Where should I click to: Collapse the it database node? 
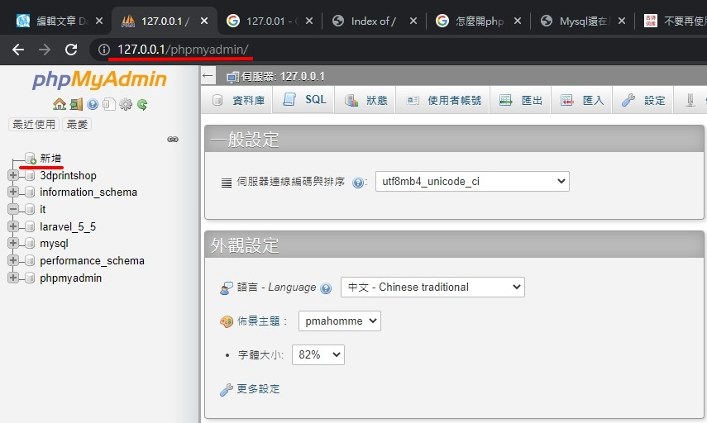pyautogui.click(x=13, y=209)
